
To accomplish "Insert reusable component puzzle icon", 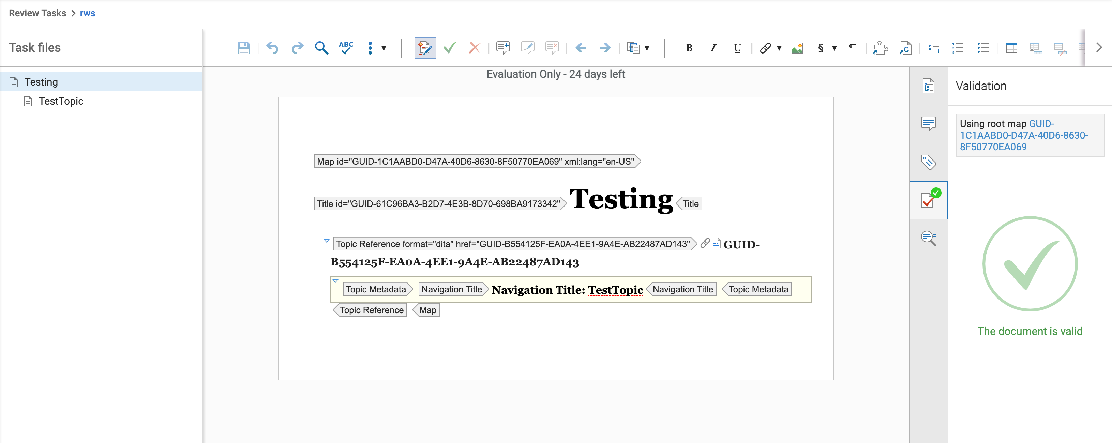I will (881, 48).
